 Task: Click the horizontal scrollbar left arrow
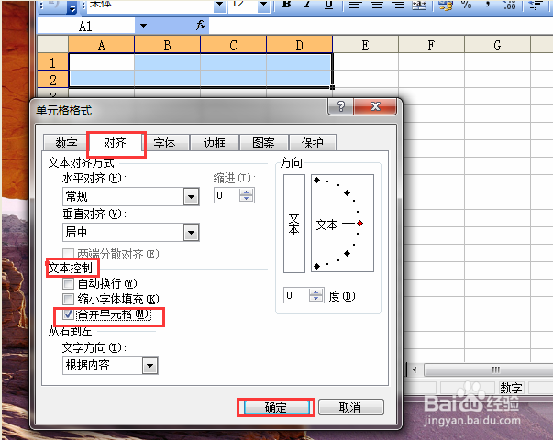[415, 369]
